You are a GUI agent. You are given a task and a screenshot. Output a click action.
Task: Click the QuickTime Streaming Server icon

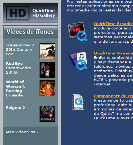pyautogui.click(x=78, y=61)
